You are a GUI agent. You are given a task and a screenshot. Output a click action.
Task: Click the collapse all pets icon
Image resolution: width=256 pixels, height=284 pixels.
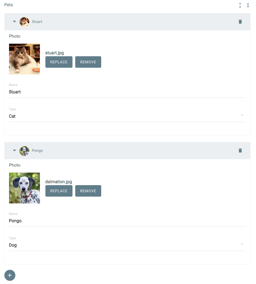point(248,5)
